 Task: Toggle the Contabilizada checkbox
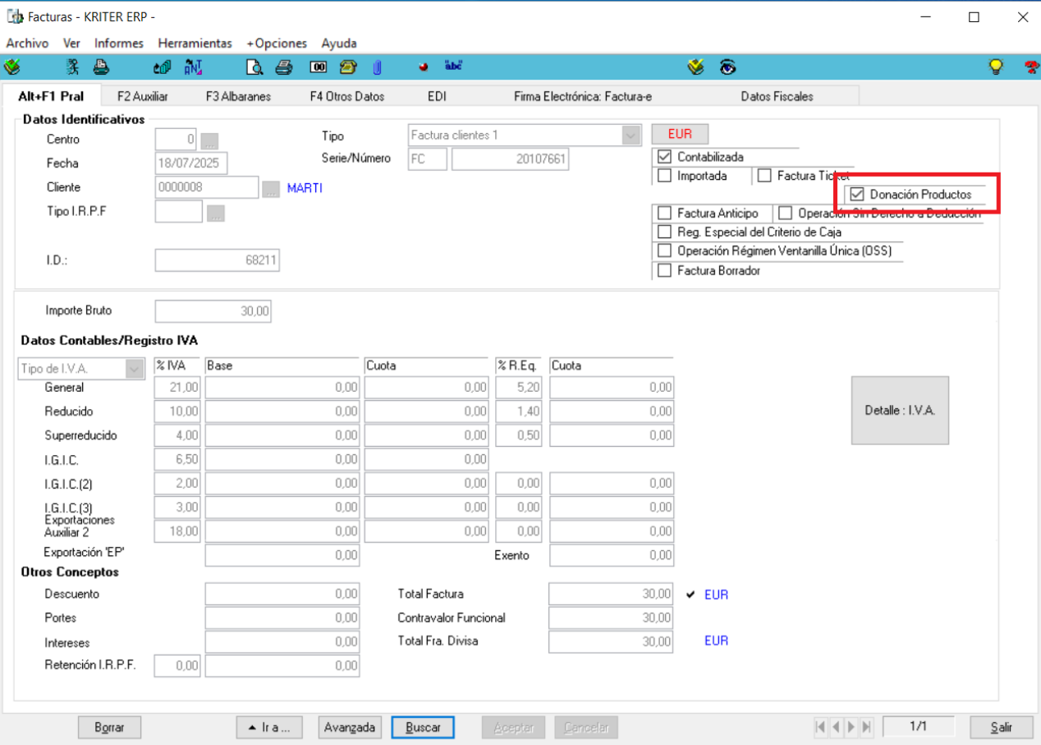tap(665, 157)
